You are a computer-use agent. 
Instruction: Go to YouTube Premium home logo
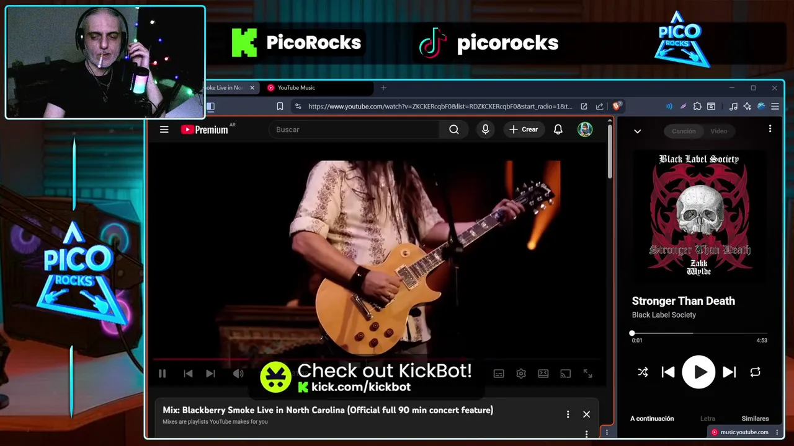click(x=205, y=129)
